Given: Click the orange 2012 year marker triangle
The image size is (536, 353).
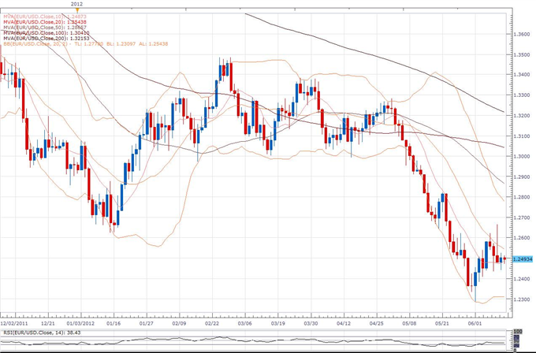Looking at the screenshot, I should click(x=77, y=10).
